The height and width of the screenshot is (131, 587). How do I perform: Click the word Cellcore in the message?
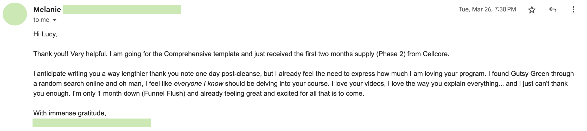point(436,54)
